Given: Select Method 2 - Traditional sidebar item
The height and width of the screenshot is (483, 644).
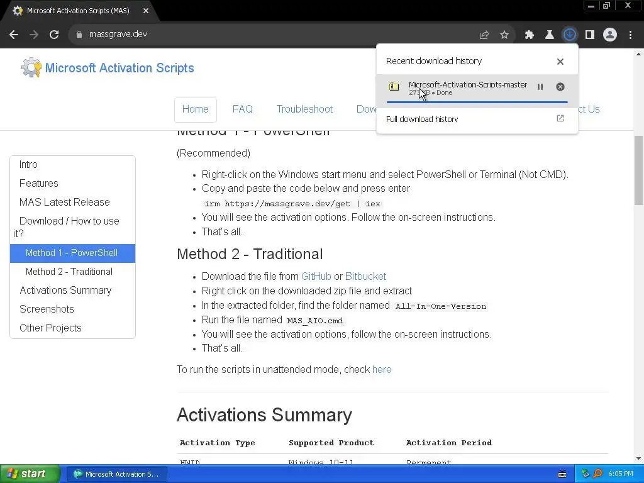Looking at the screenshot, I should 72,272.
